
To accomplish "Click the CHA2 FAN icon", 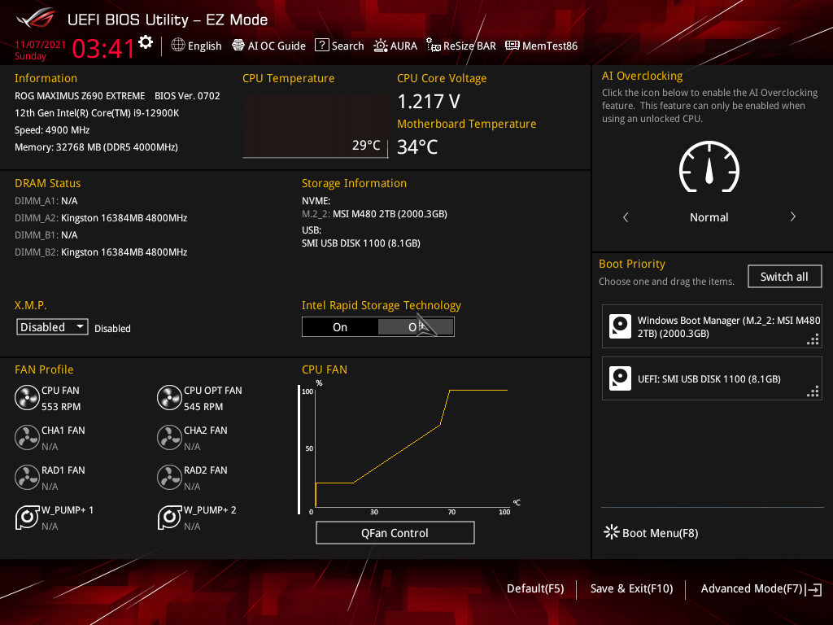I will (169, 437).
